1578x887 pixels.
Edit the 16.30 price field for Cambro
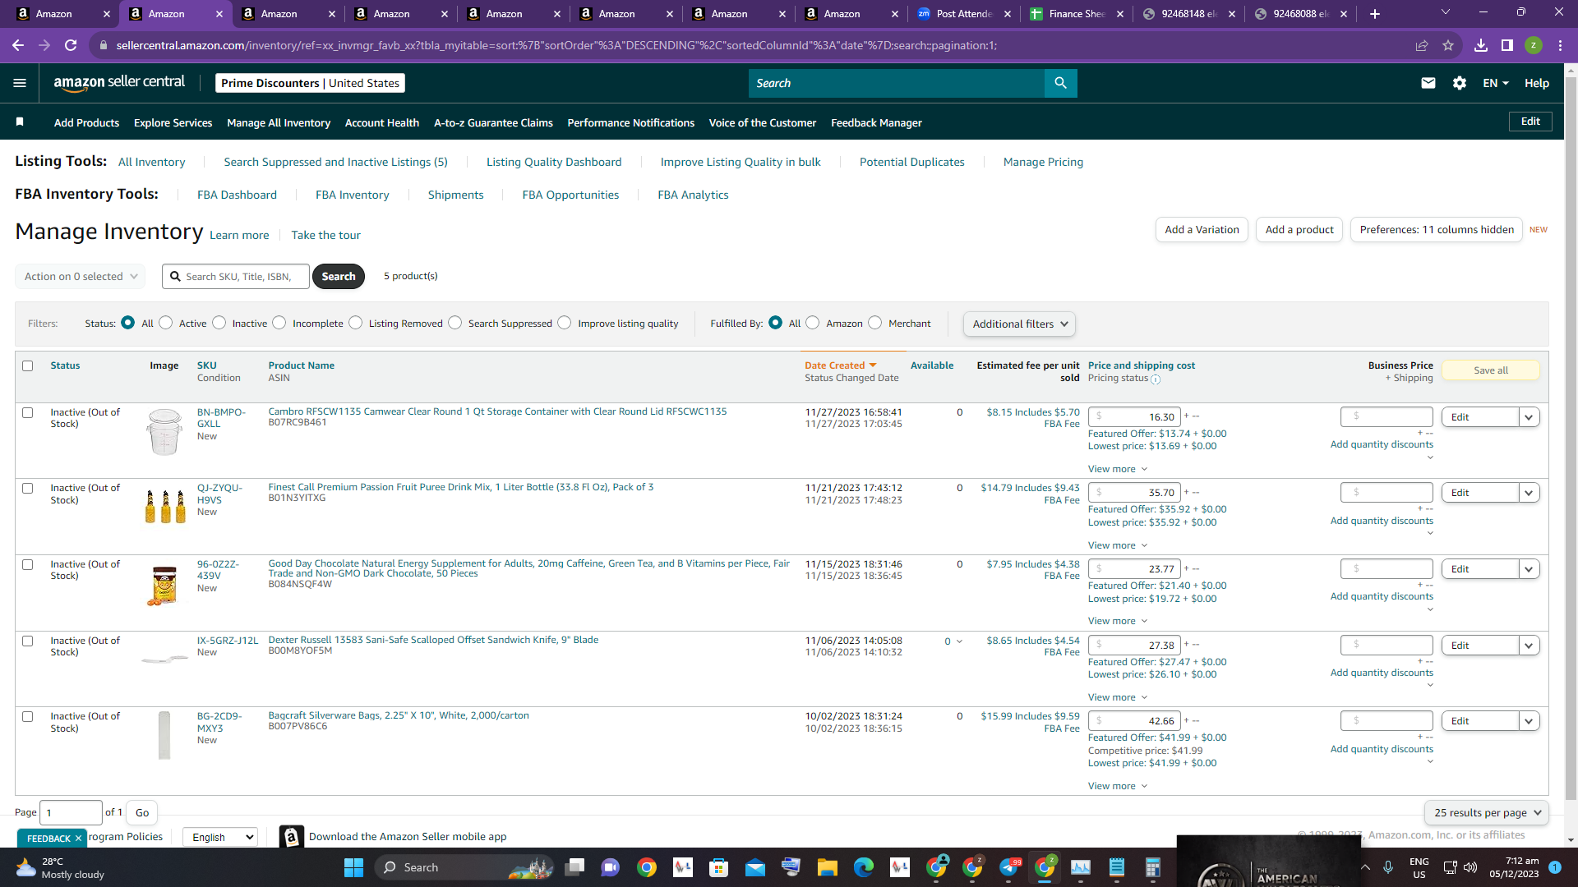click(1134, 417)
